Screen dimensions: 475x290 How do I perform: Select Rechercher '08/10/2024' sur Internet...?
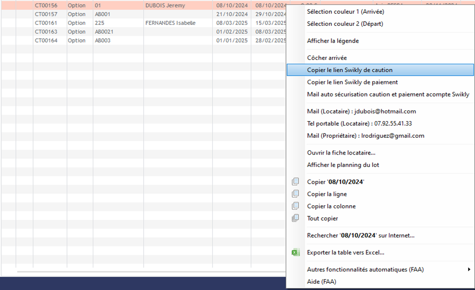coord(361,235)
